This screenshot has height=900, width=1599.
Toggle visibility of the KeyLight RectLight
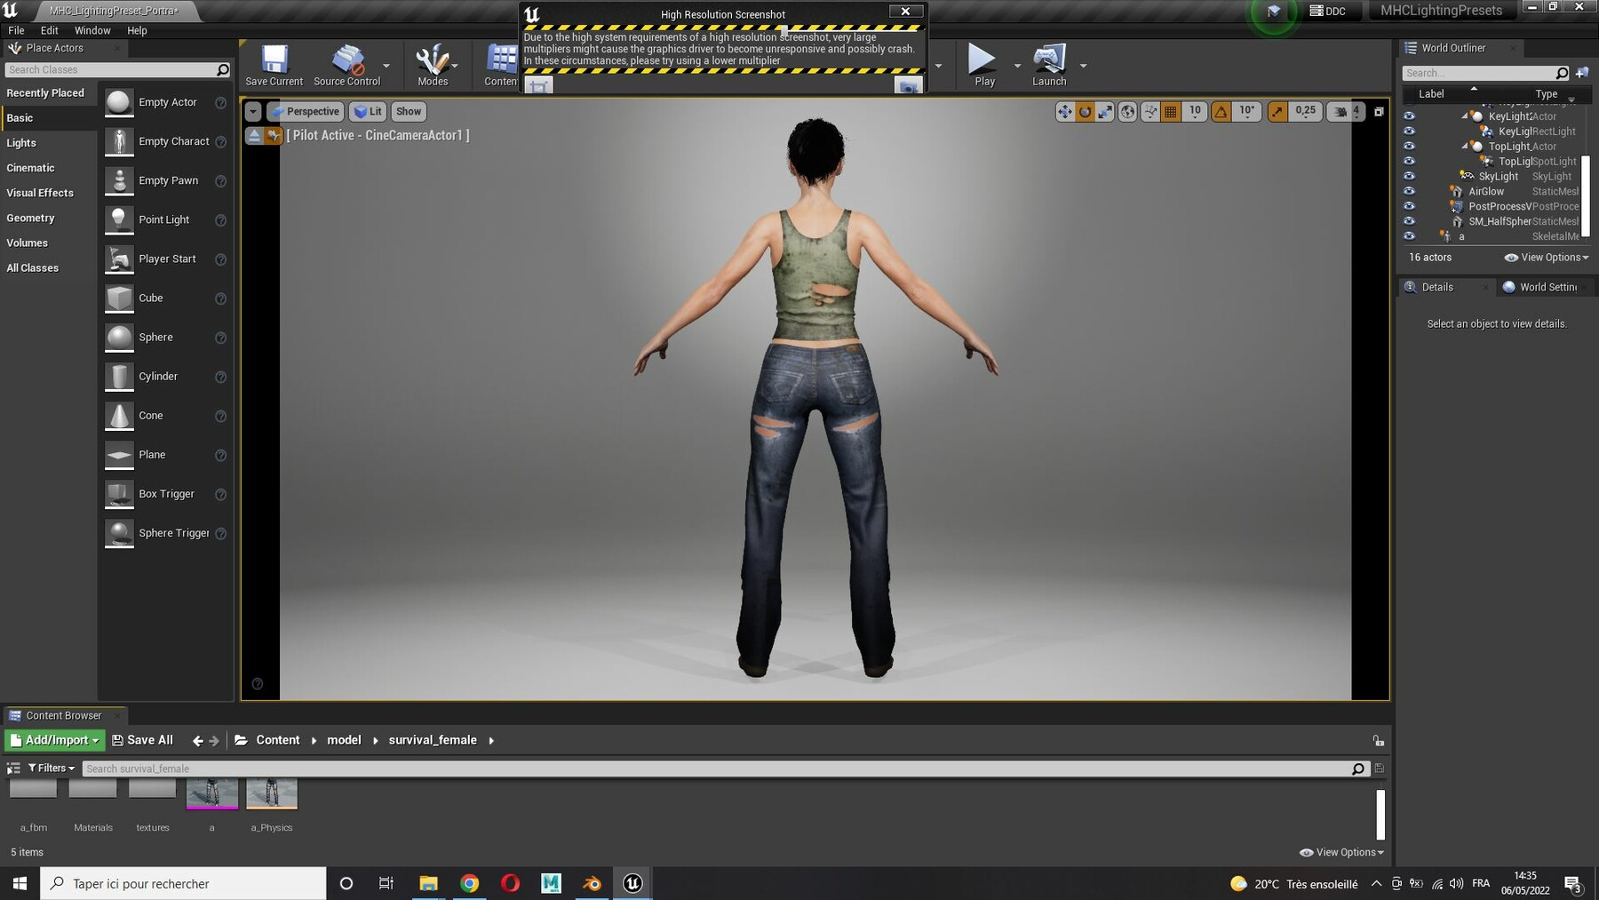point(1409,131)
